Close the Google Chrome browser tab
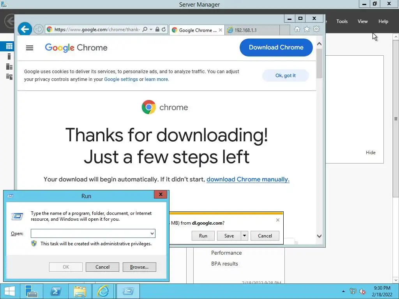Screen dimensions: 399x299 click(221, 30)
